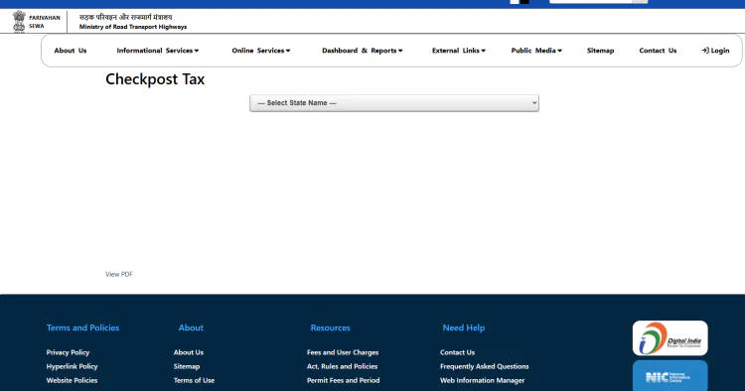The height and width of the screenshot is (391, 745).
Task: Open the Website Policies footer link
Action: (x=72, y=380)
